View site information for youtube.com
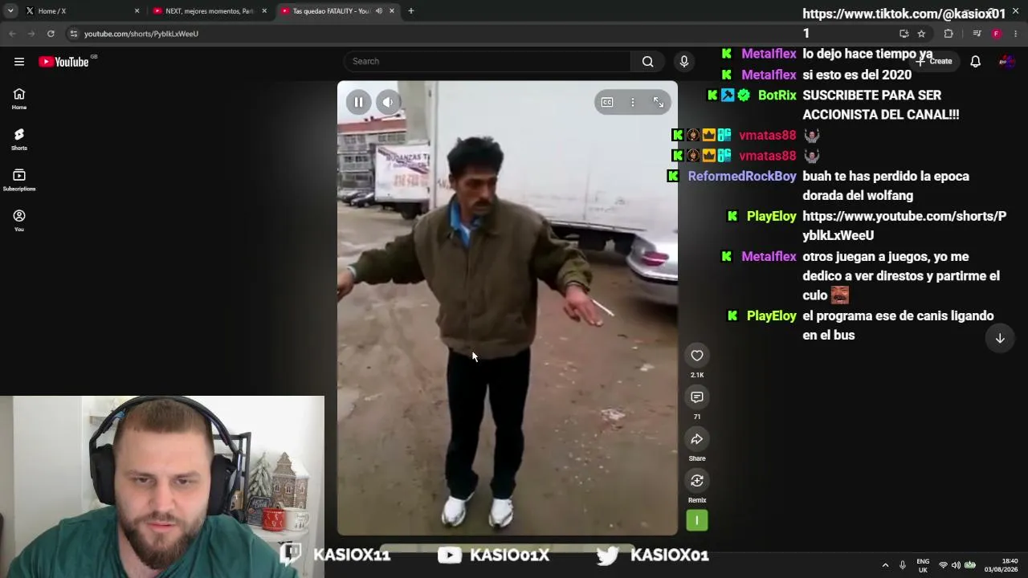The image size is (1028, 578). [x=73, y=34]
